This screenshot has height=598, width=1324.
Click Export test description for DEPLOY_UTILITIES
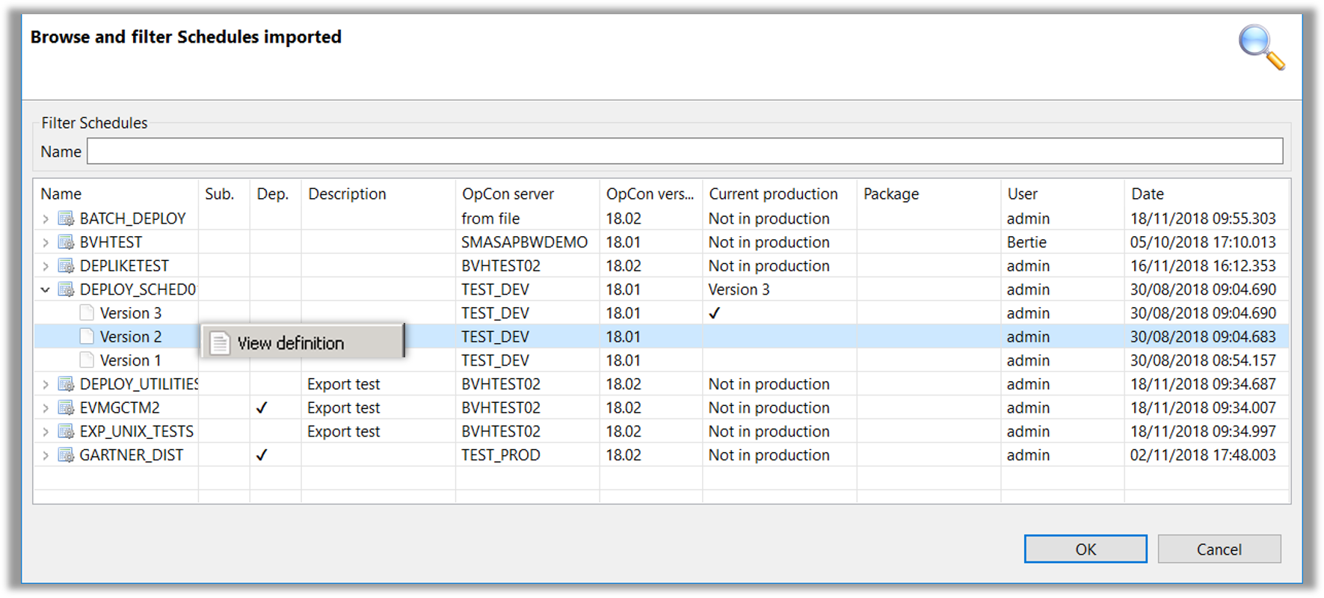344,384
